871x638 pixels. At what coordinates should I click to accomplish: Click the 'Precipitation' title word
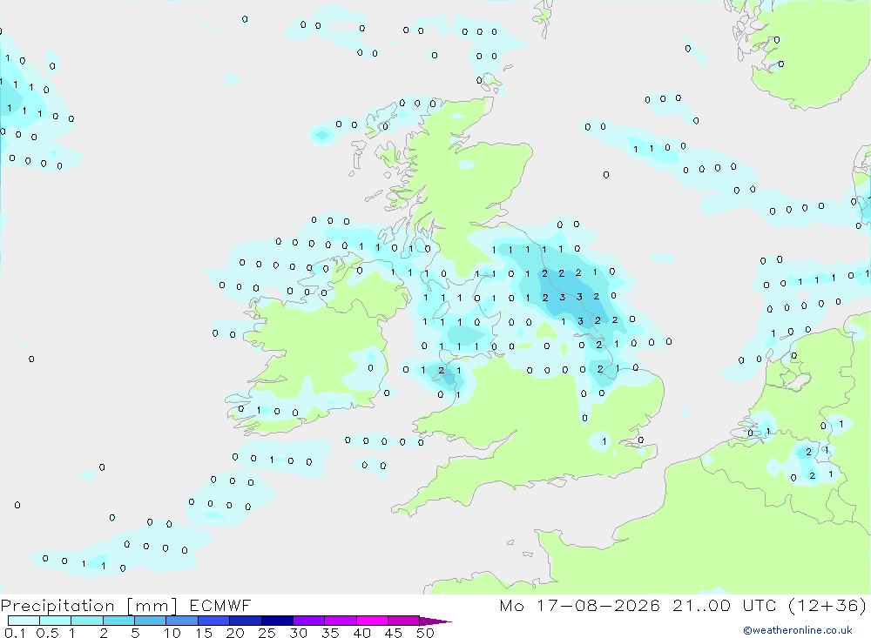57,605
